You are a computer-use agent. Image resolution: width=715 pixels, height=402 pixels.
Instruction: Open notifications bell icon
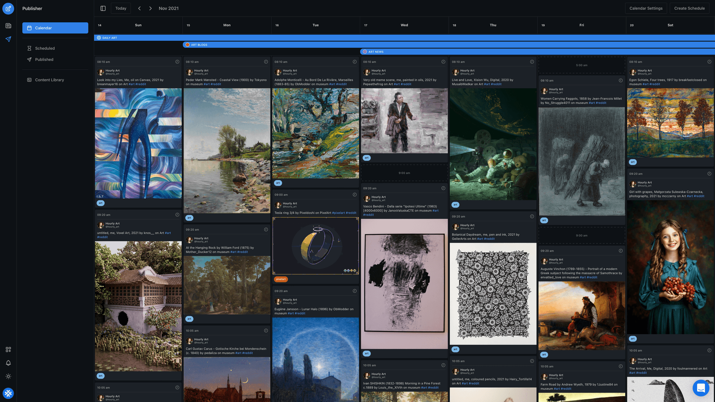8,363
